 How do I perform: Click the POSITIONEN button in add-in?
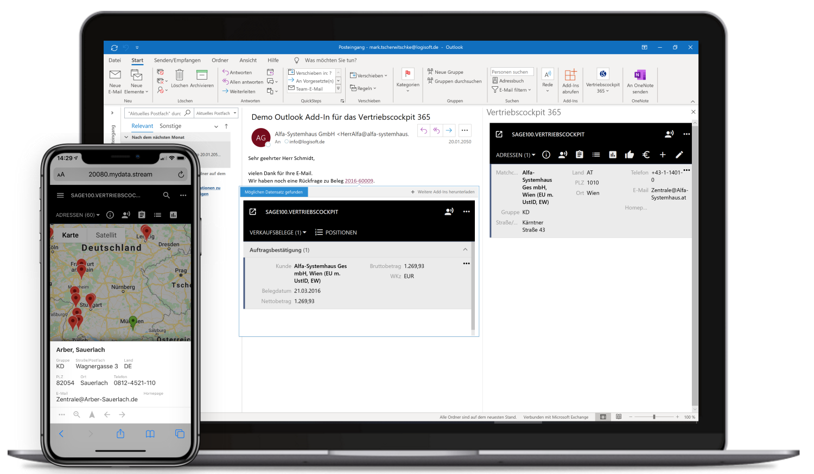pos(336,233)
